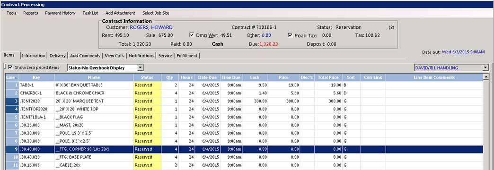Click the __BLACK FLAG name cell

click(94, 117)
